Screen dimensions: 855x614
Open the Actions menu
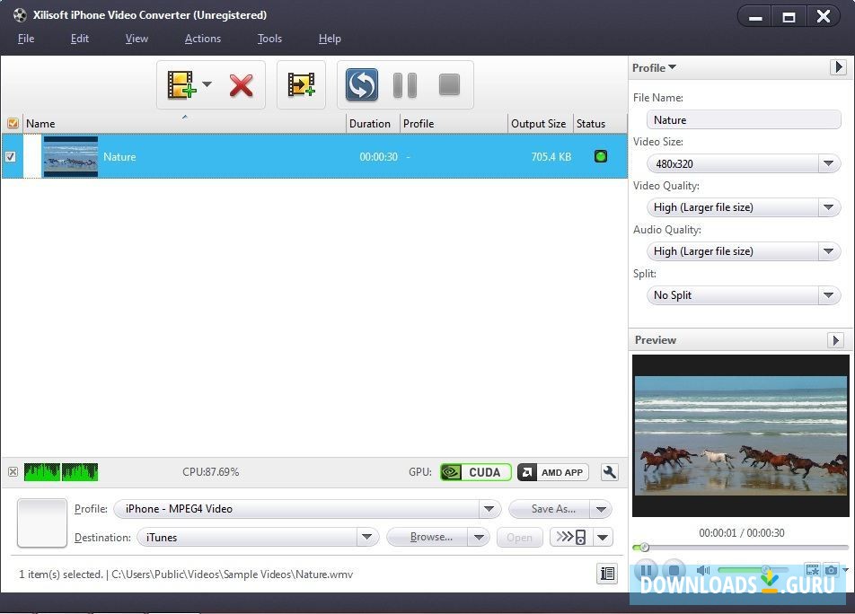coord(202,39)
